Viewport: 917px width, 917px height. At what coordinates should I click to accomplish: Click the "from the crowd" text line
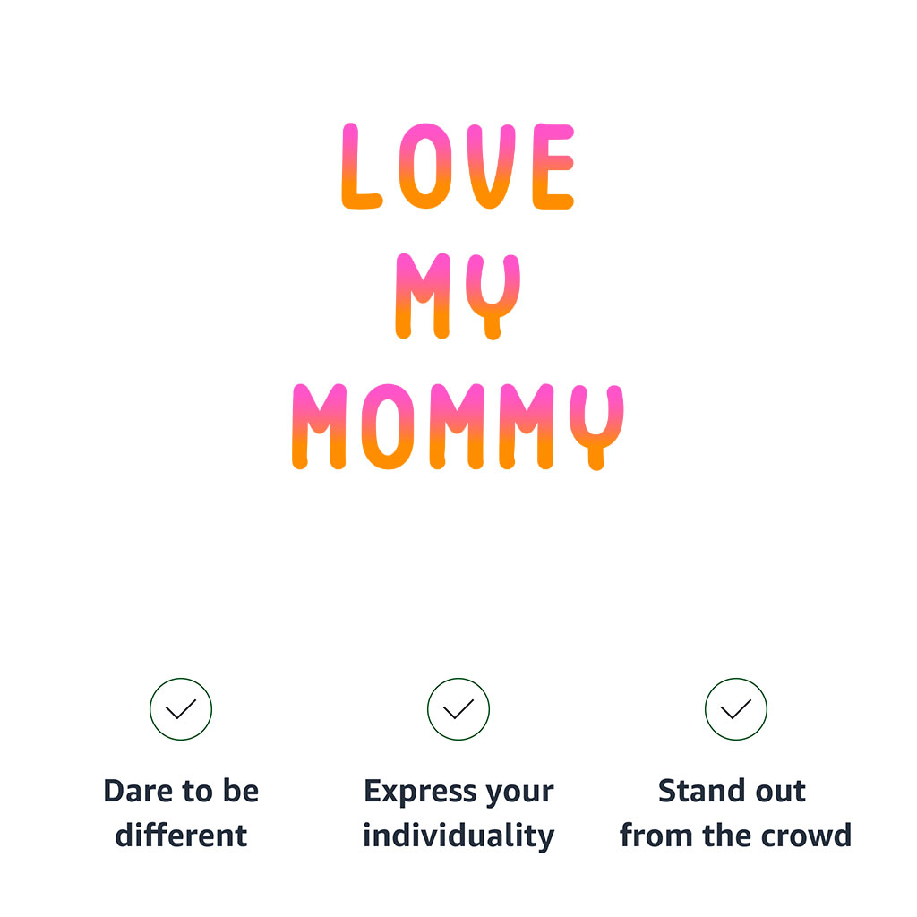735,836
